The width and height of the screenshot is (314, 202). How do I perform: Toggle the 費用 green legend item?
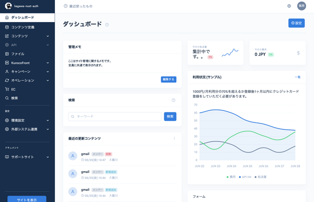231,177
